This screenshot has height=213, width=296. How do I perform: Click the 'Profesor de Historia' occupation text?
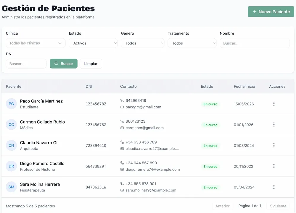tap(37, 170)
